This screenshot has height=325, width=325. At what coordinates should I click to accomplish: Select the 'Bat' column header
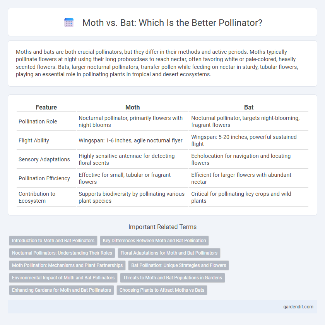[249, 108]
